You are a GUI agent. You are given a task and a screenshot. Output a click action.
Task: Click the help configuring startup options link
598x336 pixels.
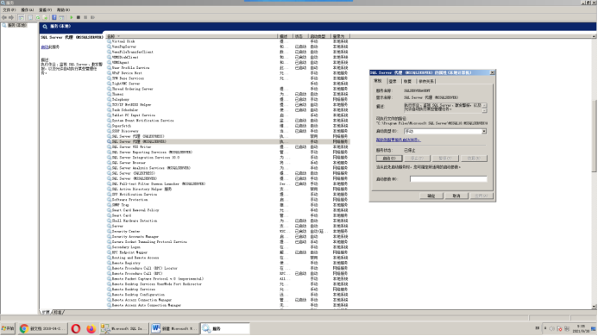398,140
